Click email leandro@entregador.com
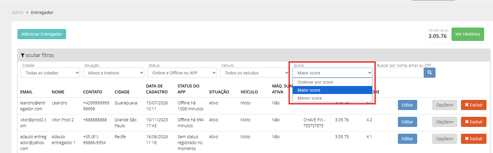This screenshot has width=493, height=153. pyautogui.click(x=33, y=106)
